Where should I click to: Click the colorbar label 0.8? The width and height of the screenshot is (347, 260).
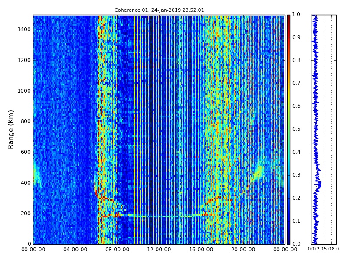[296, 60]
